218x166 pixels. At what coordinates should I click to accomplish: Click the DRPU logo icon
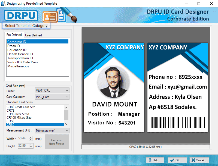(x=21, y=15)
